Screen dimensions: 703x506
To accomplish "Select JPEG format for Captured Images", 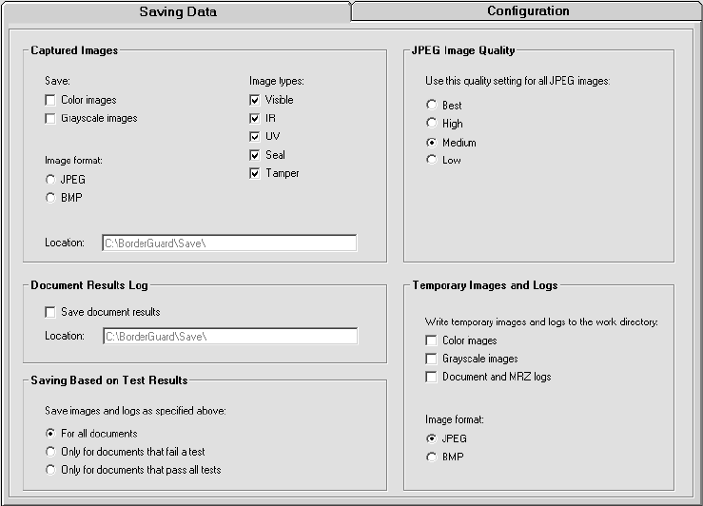I will tap(50, 180).
